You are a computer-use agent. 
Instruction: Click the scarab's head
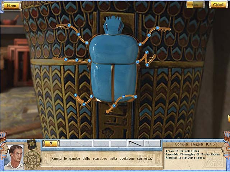pos(113,26)
